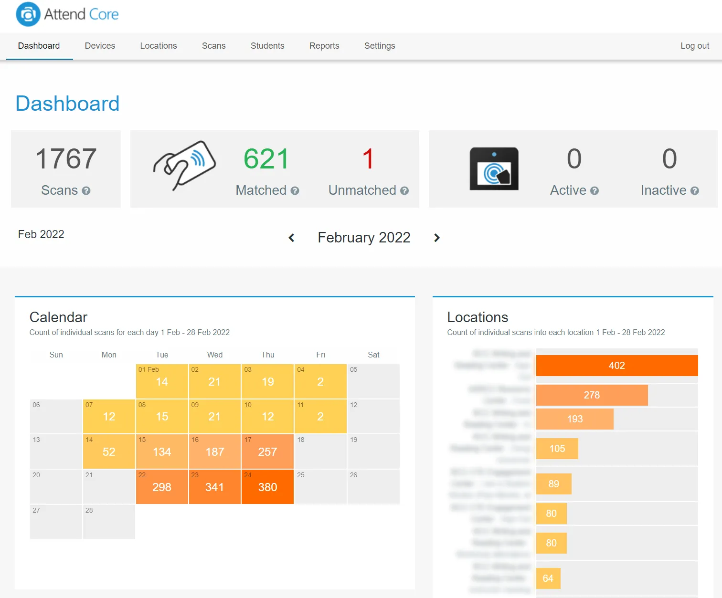The height and width of the screenshot is (598, 722).
Task: Select calendar day 24 with 380 scans
Action: pos(267,487)
